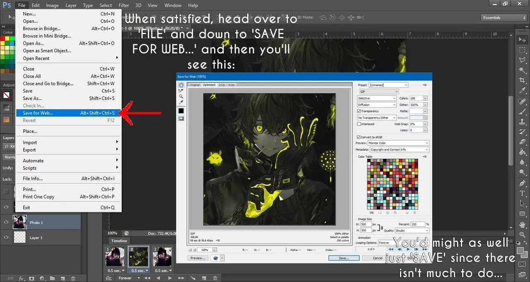
Task: Add layer mask from Layers panel bottom
Action: [32, 279]
